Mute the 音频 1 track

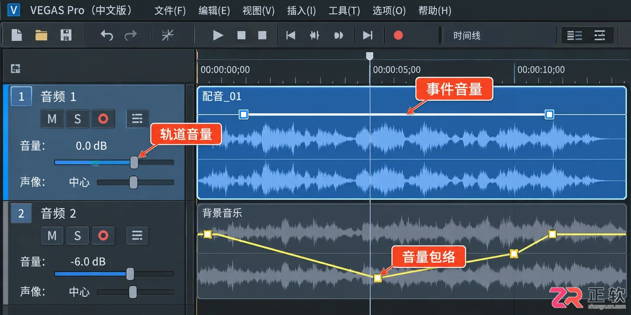(x=52, y=119)
